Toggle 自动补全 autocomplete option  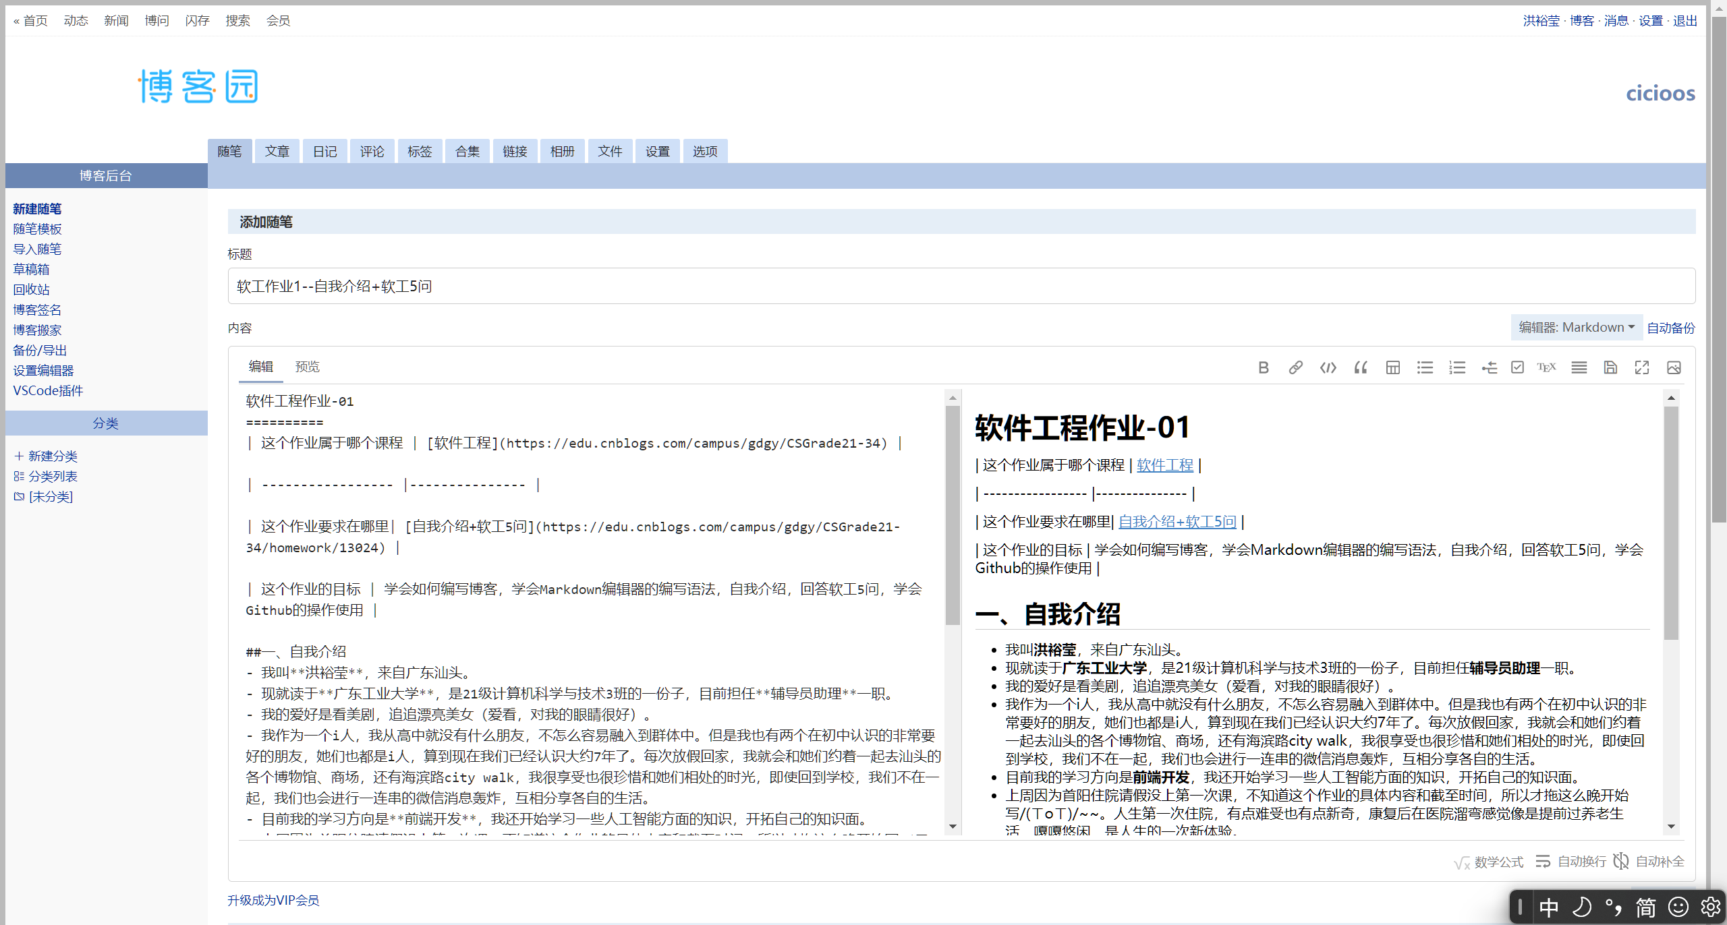pyautogui.click(x=1649, y=862)
